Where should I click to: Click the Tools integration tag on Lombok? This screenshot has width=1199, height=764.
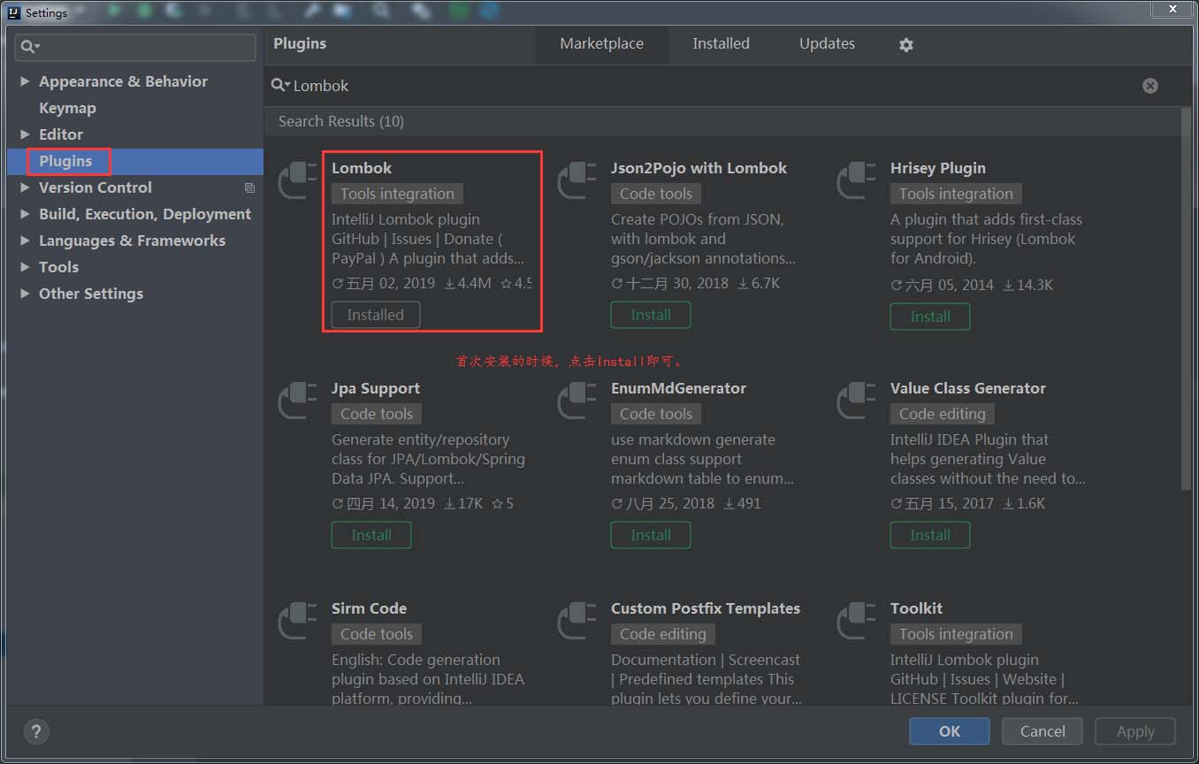pos(397,194)
